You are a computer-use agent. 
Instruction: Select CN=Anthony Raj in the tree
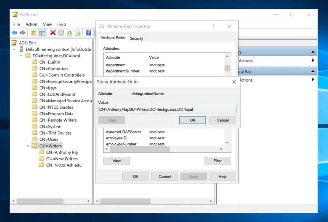pos(62,152)
